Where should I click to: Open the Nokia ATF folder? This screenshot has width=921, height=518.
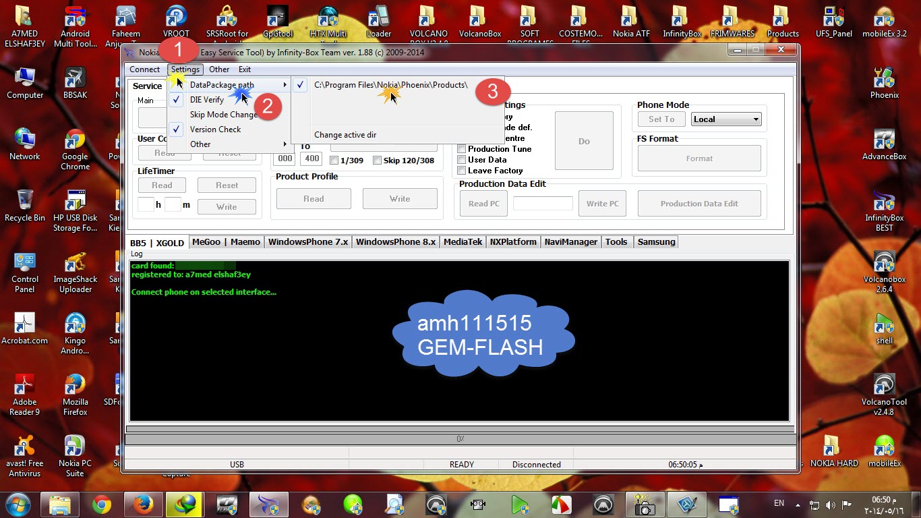pyautogui.click(x=631, y=22)
